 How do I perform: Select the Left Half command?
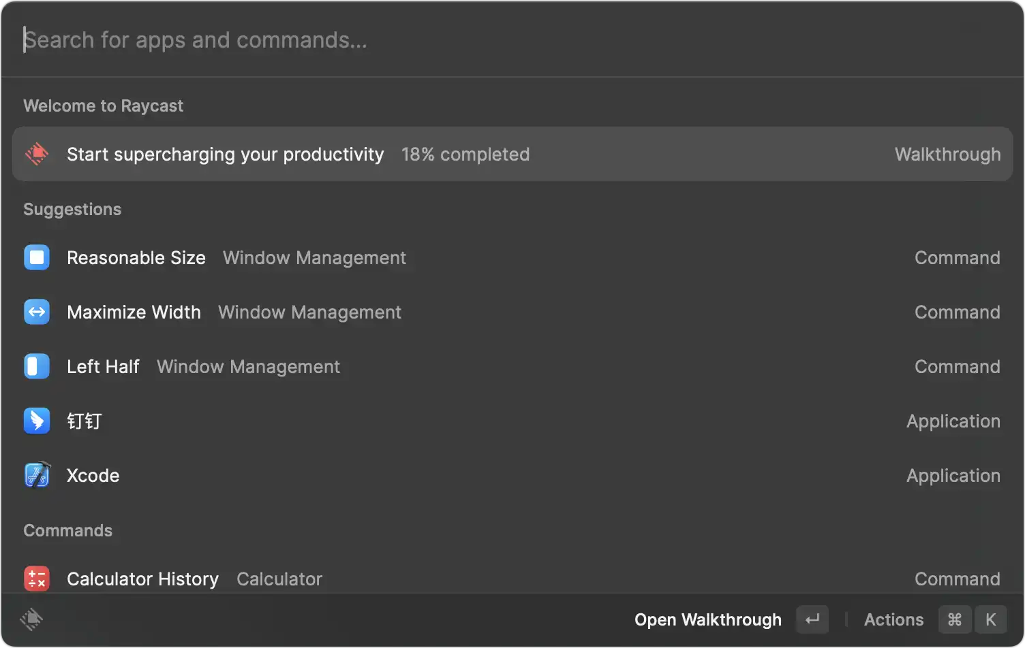(x=103, y=367)
